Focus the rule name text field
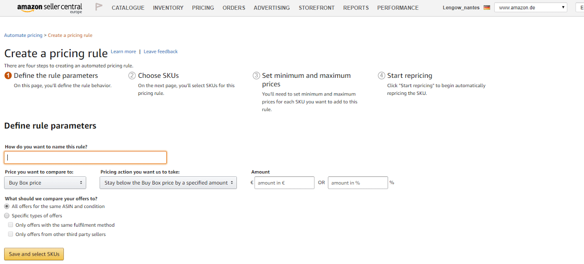This screenshot has height=264, width=584. click(x=85, y=158)
